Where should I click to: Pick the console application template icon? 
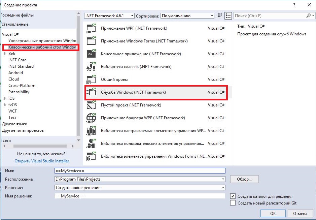pos(91,54)
